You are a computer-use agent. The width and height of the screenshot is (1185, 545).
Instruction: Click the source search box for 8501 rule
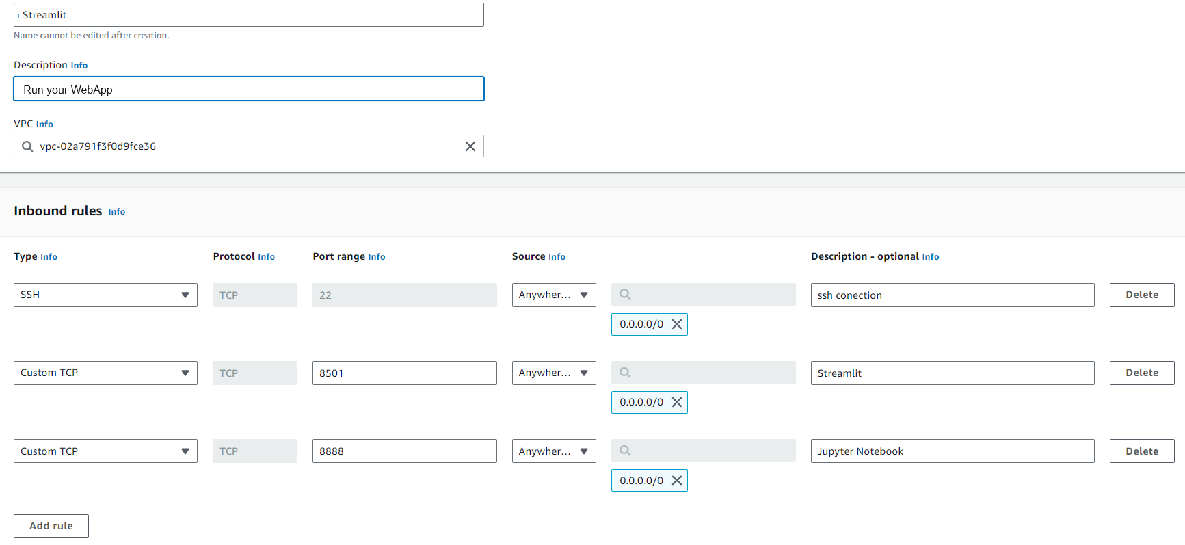(x=704, y=373)
